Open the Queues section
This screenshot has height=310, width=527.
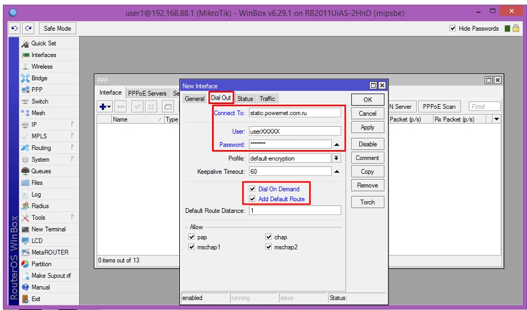tap(49, 171)
